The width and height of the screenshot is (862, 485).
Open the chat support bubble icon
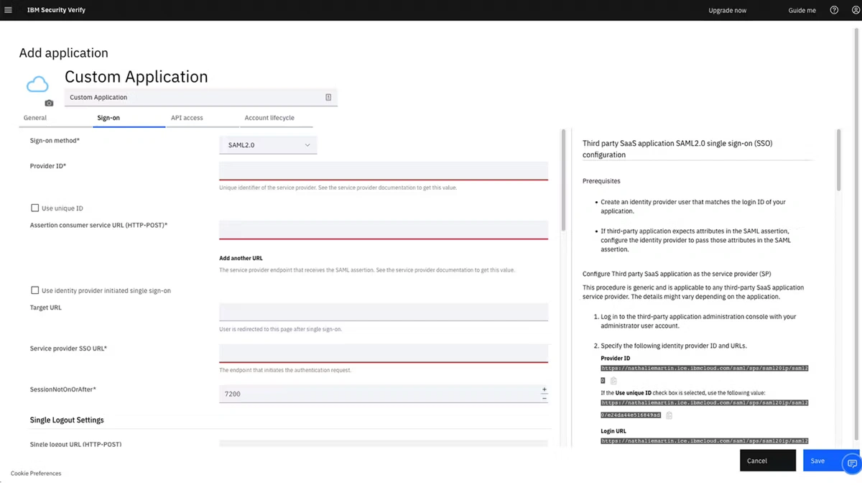[x=852, y=463]
